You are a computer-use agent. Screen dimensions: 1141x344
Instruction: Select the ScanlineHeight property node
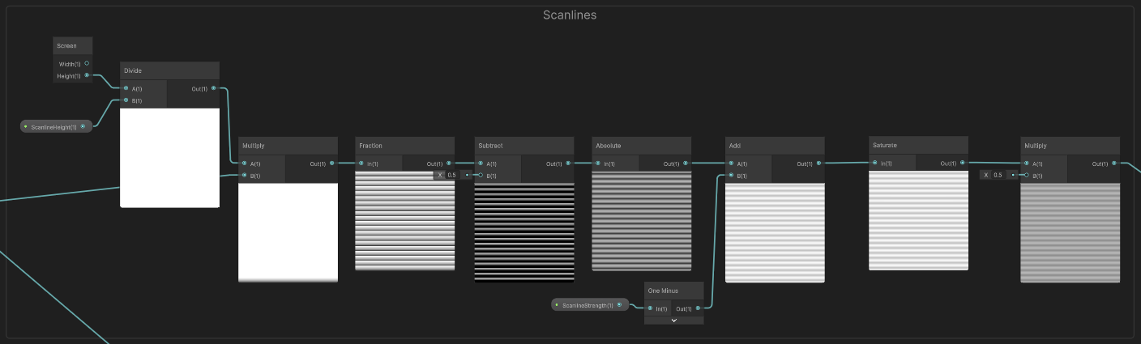[x=53, y=127]
